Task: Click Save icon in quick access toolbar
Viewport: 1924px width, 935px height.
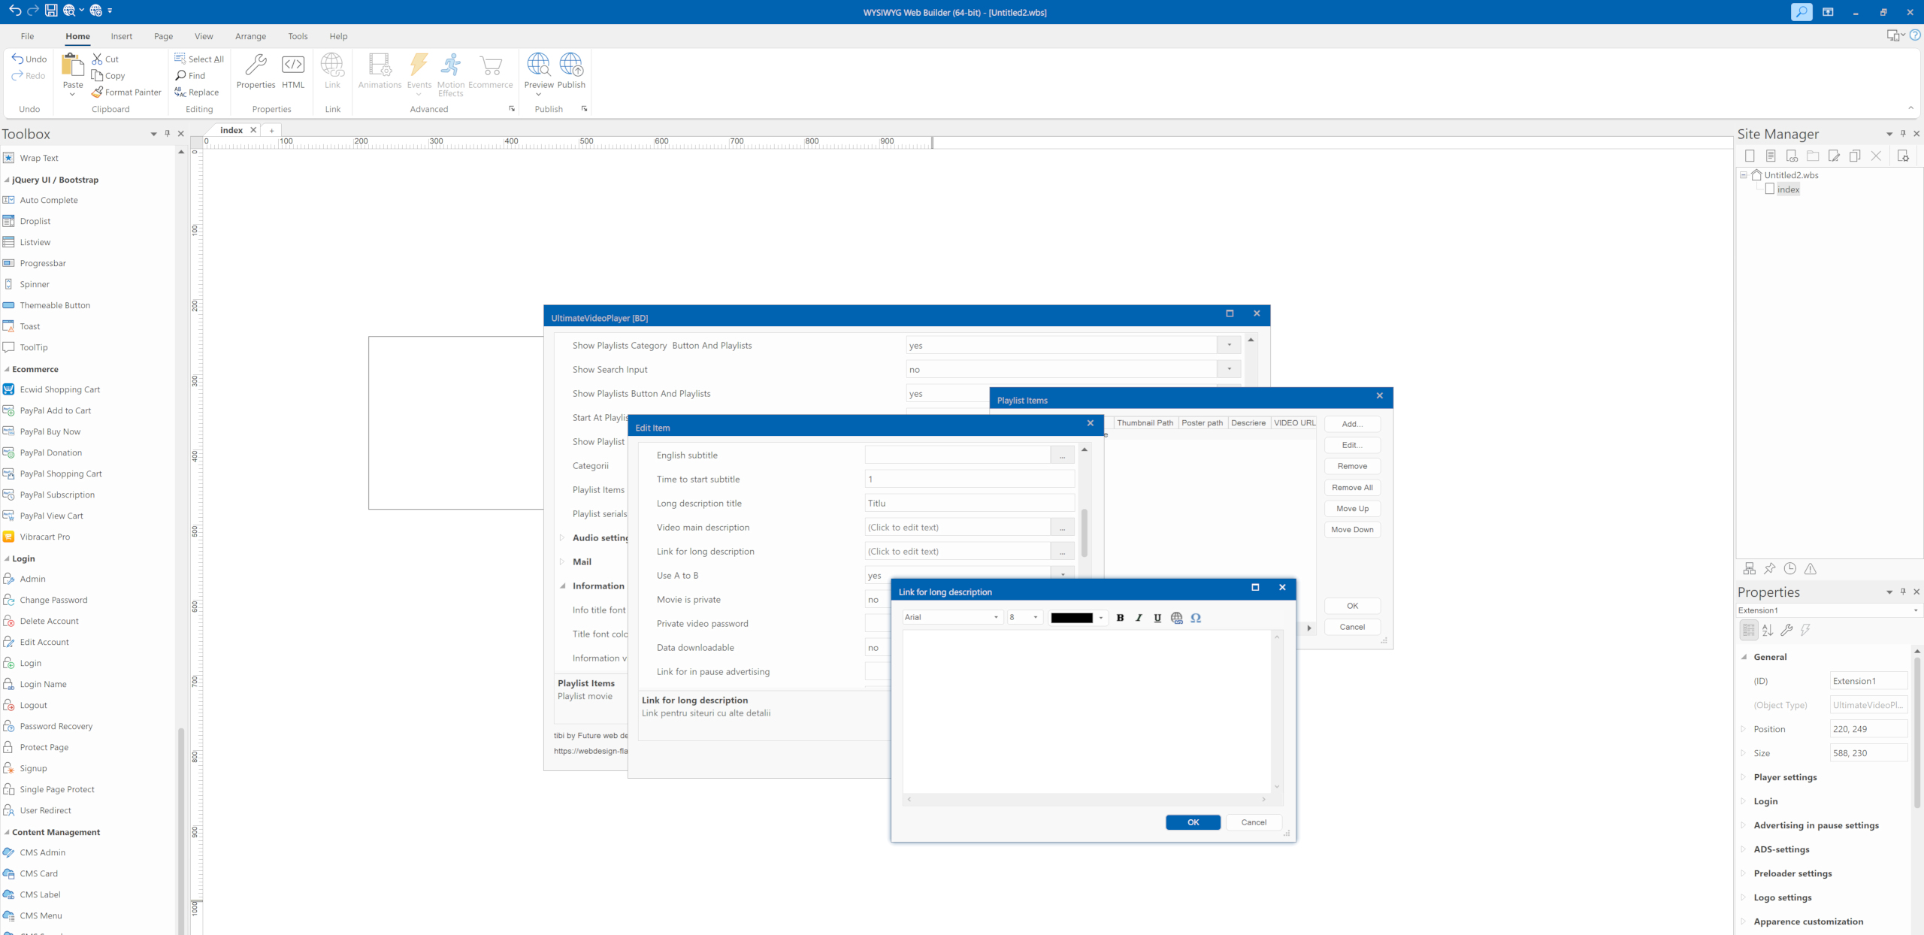Action: pos(51,11)
